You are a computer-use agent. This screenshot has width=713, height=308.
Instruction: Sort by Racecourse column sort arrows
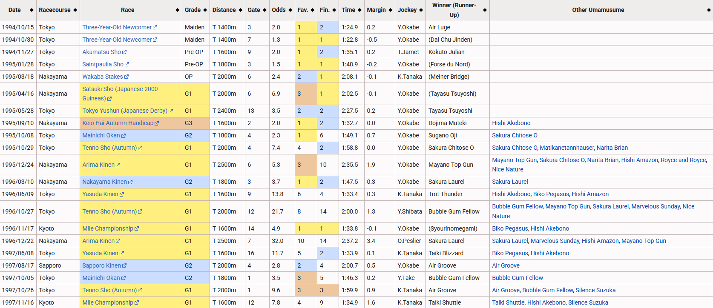[x=75, y=10]
